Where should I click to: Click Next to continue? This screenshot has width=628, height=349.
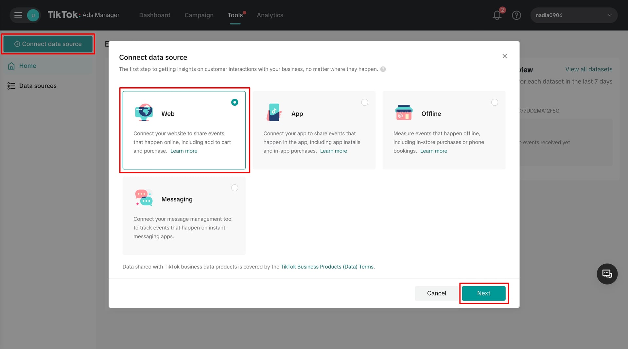pyautogui.click(x=484, y=293)
